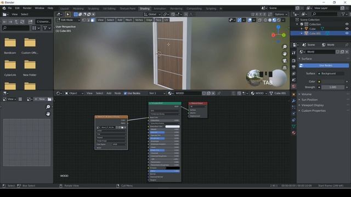Expand the Viewport Display panel
Viewport: 351px width, 197px height.
pyautogui.click(x=313, y=105)
